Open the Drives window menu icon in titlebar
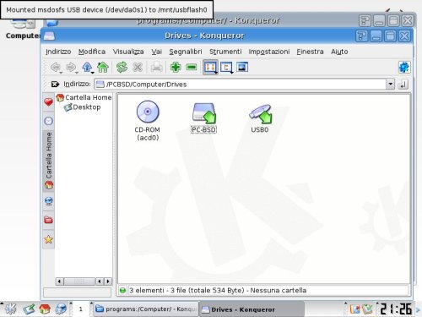The height and width of the screenshot is (317, 422). [x=49, y=36]
